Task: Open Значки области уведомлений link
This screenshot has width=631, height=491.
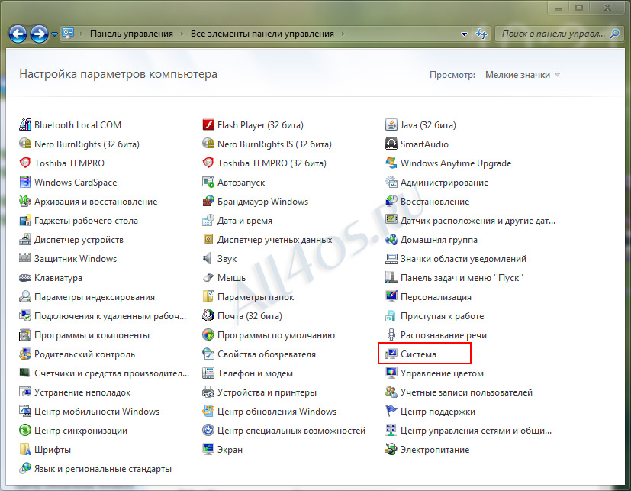Action: click(x=463, y=259)
